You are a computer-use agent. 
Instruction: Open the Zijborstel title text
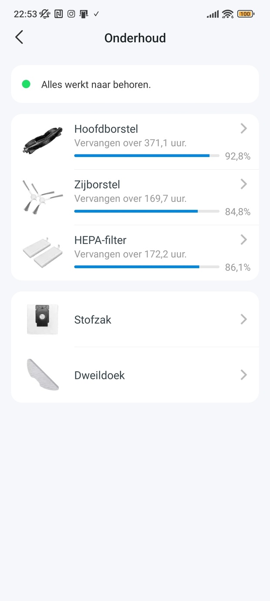97,185
